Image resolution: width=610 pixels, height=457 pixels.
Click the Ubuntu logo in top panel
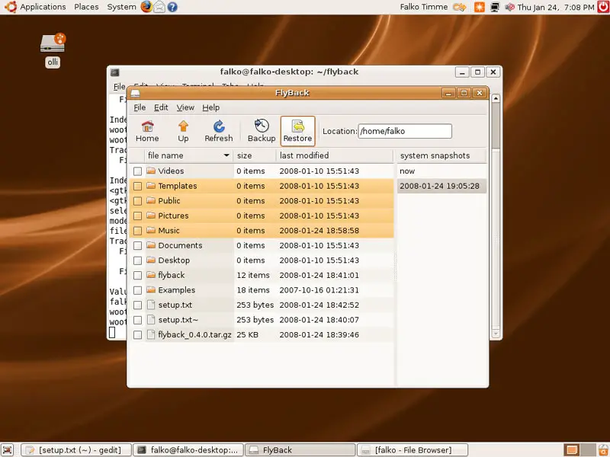[11, 7]
